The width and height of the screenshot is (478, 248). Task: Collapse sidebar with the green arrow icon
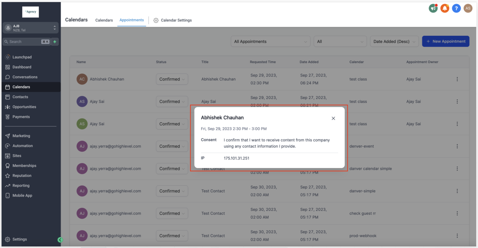point(60,240)
